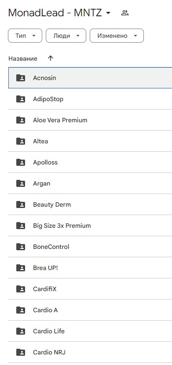Click the BoneControl folder icon
The width and height of the screenshot is (172, 365).
pos(21,247)
